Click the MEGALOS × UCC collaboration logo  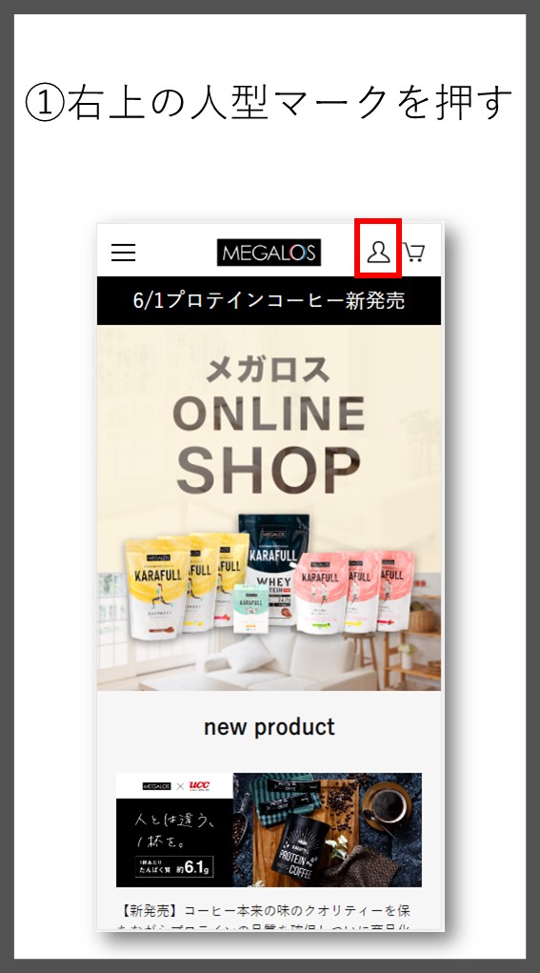pos(175,785)
